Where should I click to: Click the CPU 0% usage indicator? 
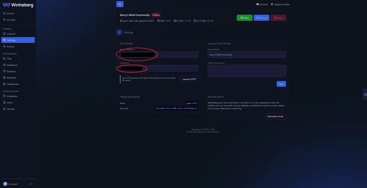(x=164, y=21)
